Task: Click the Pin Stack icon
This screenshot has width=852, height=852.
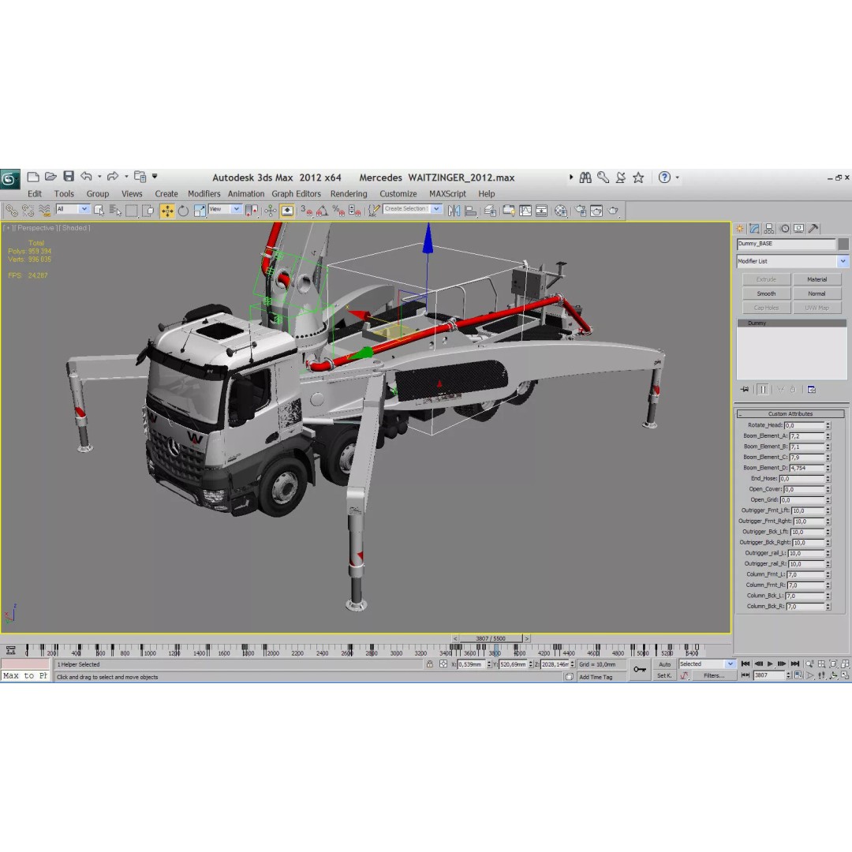Action: click(745, 390)
